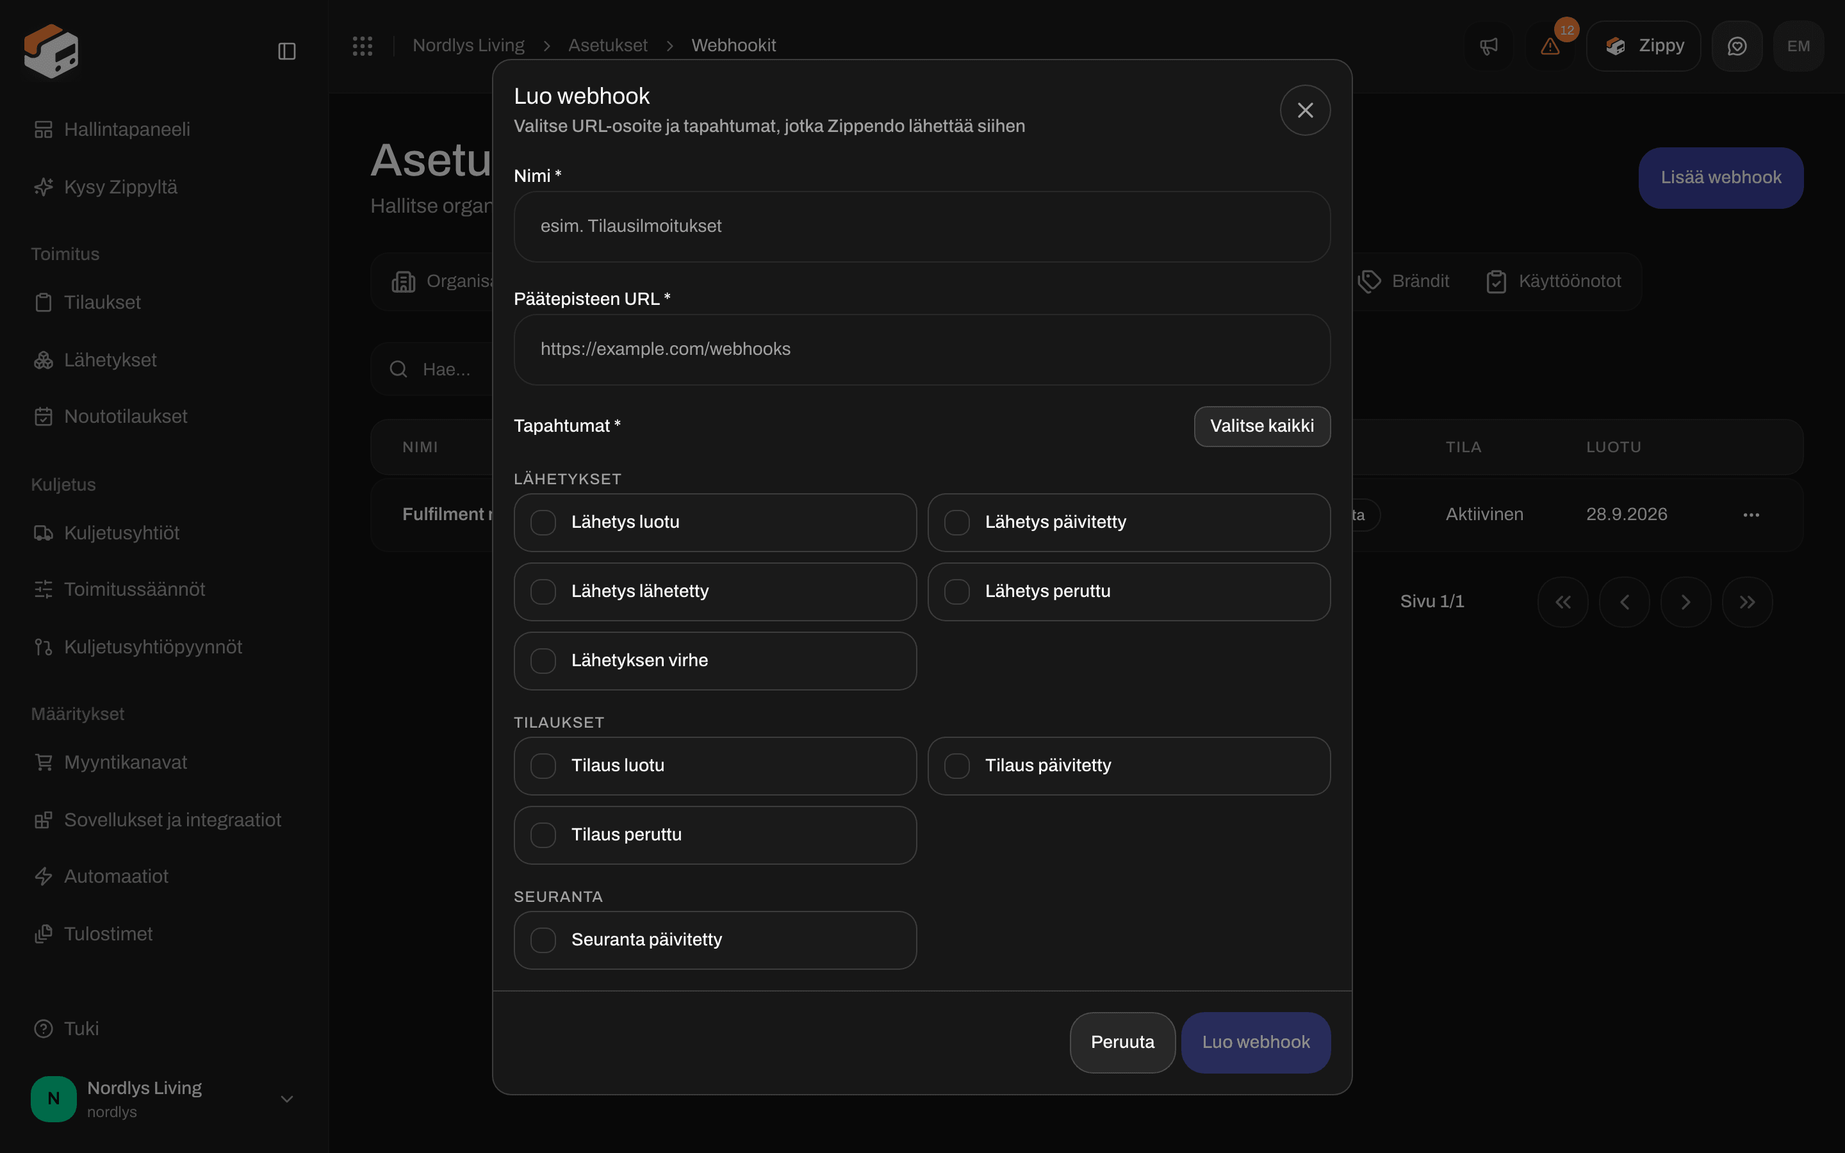
Task: Expand the Nordlys Living organization switcher
Action: coord(164,1099)
